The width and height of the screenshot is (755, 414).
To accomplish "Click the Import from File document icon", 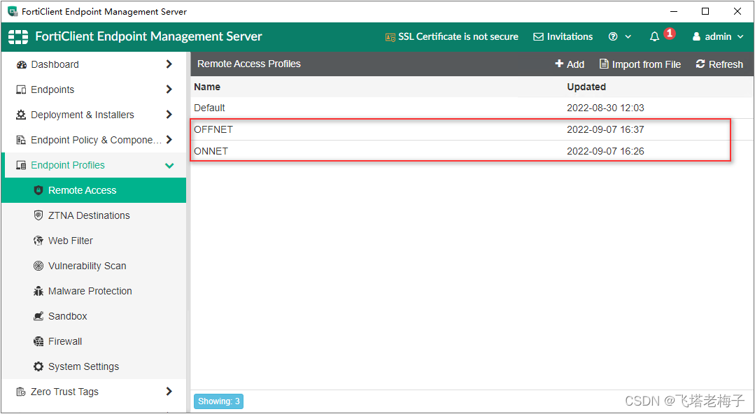I will (x=604, y=64).
